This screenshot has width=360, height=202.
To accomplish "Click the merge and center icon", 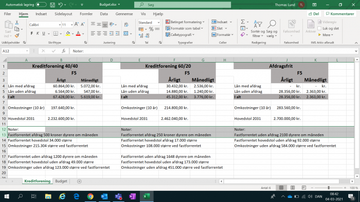I will [126, 34].
